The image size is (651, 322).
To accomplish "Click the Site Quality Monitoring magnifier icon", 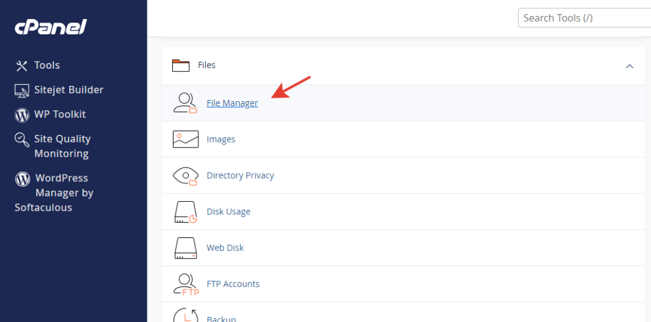I will click(x=22, y=139).
